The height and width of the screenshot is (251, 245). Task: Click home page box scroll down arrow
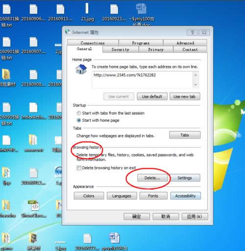point(196,84)
